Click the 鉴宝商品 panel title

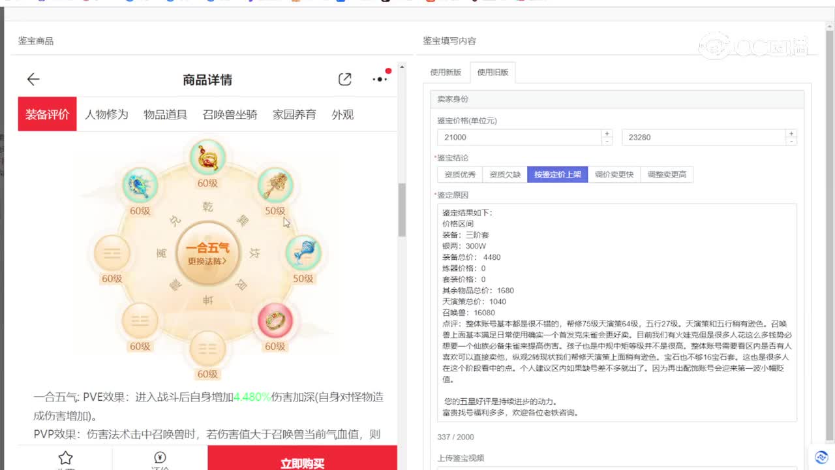click(x=36, y=41)
